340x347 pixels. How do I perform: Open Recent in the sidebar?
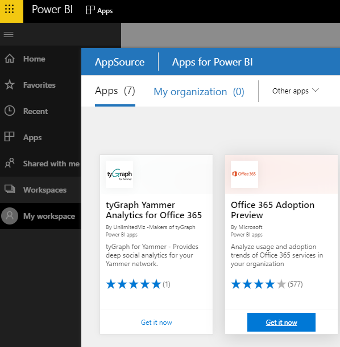[x=36, y=111]
